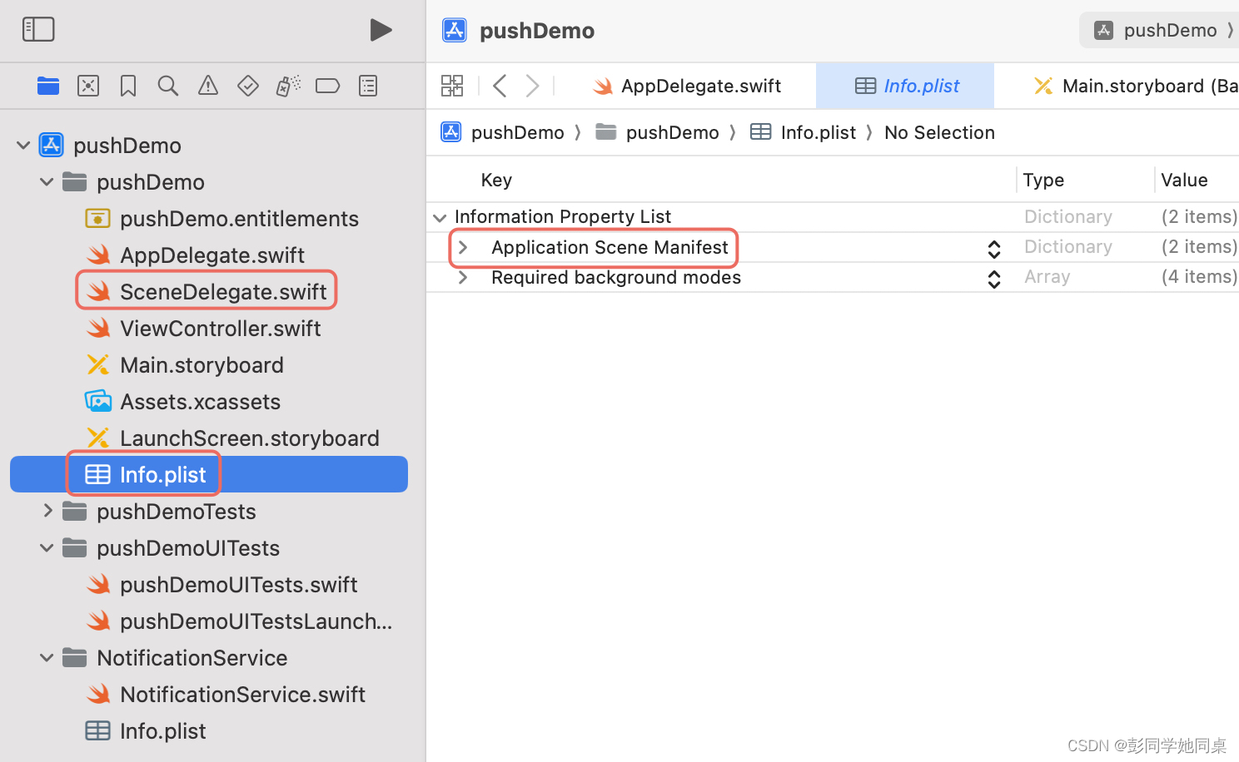Click (4 items) value cell

click(x=1199, y=277)
